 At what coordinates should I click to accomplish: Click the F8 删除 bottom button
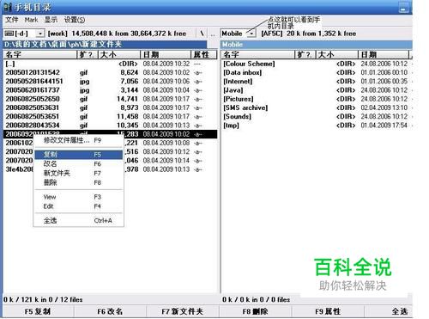(256, 311)
